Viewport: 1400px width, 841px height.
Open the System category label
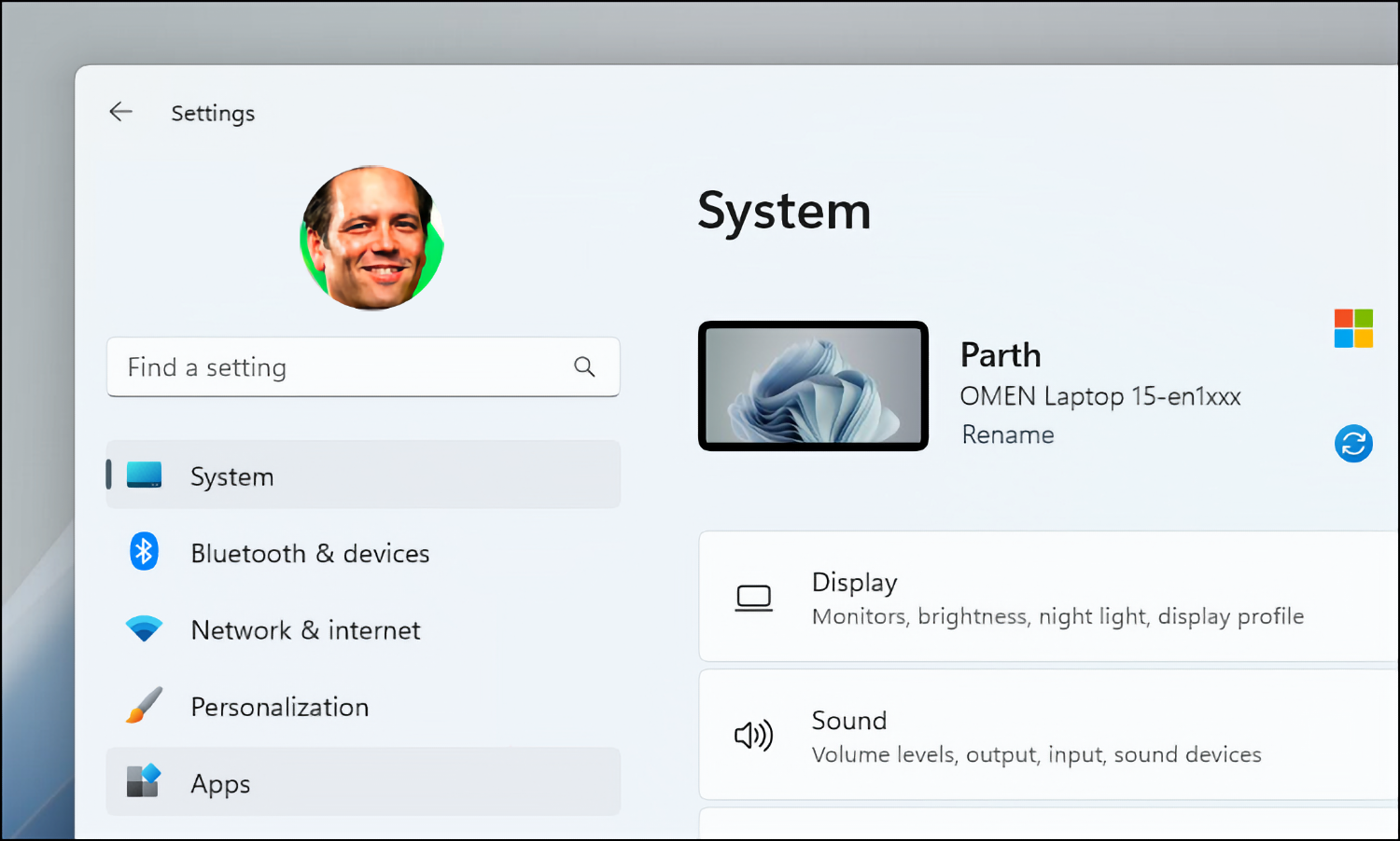(x=232, y=476)
